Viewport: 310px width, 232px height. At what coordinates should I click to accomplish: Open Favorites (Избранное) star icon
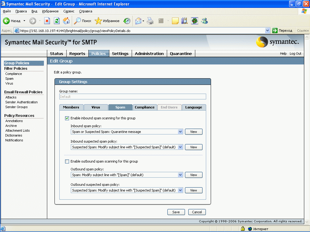point(98,21)
